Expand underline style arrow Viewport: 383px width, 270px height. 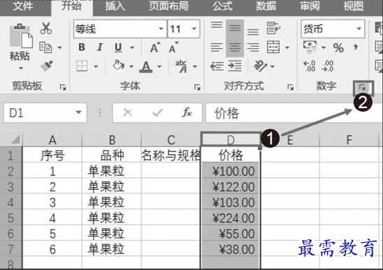[x=132, y=47]
